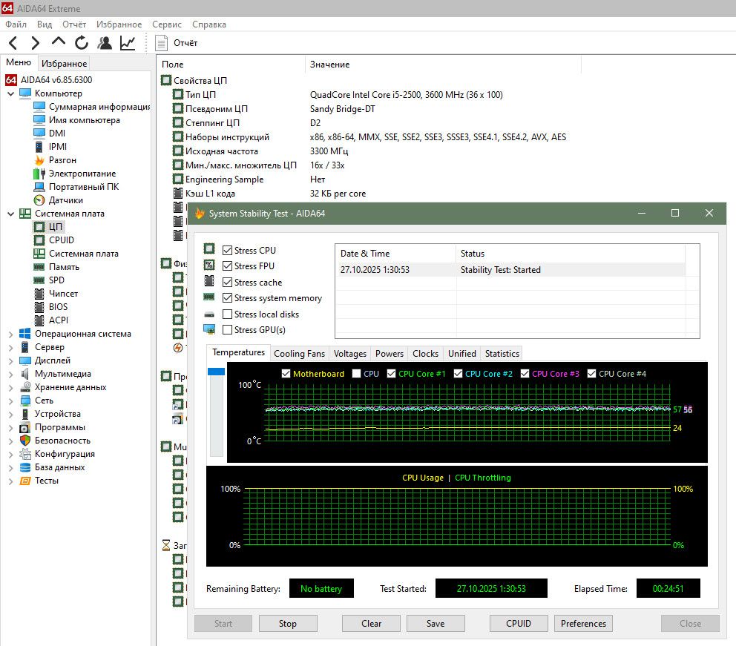Expand the Хранение данных tree node
Viewport: 736px width, 646px height.
pyautogui.click(x=11, y=387)
